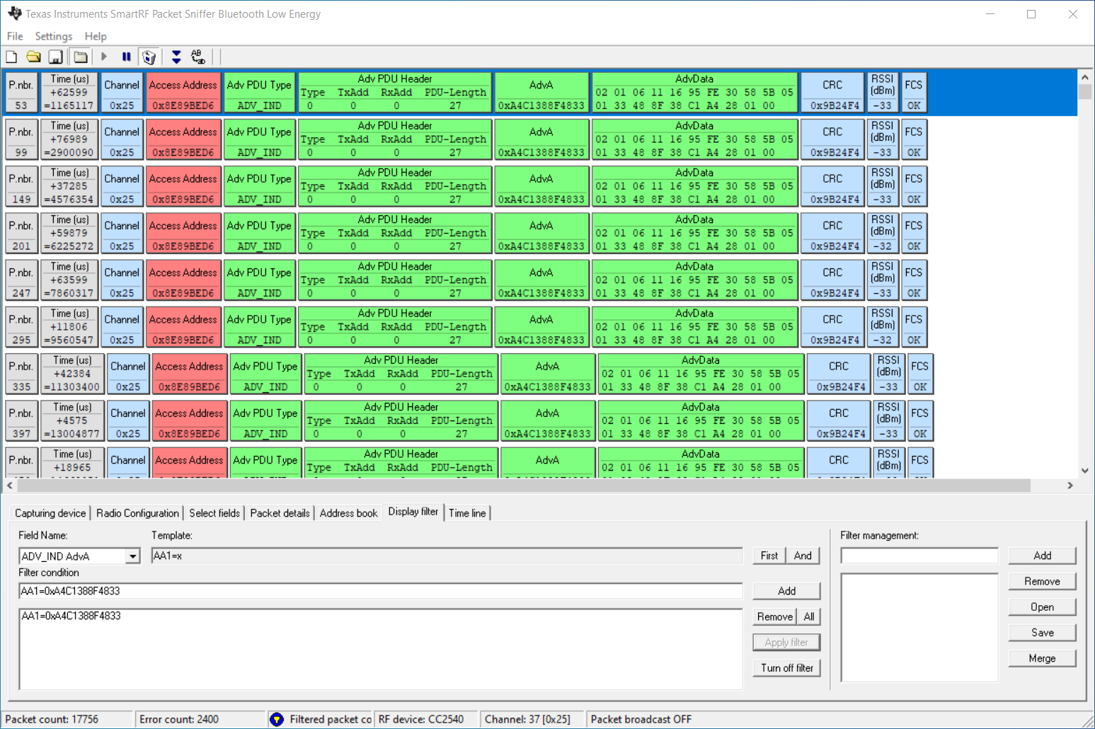
Task: Click the filter funnel icon in status bar
Action: point(277,719)
